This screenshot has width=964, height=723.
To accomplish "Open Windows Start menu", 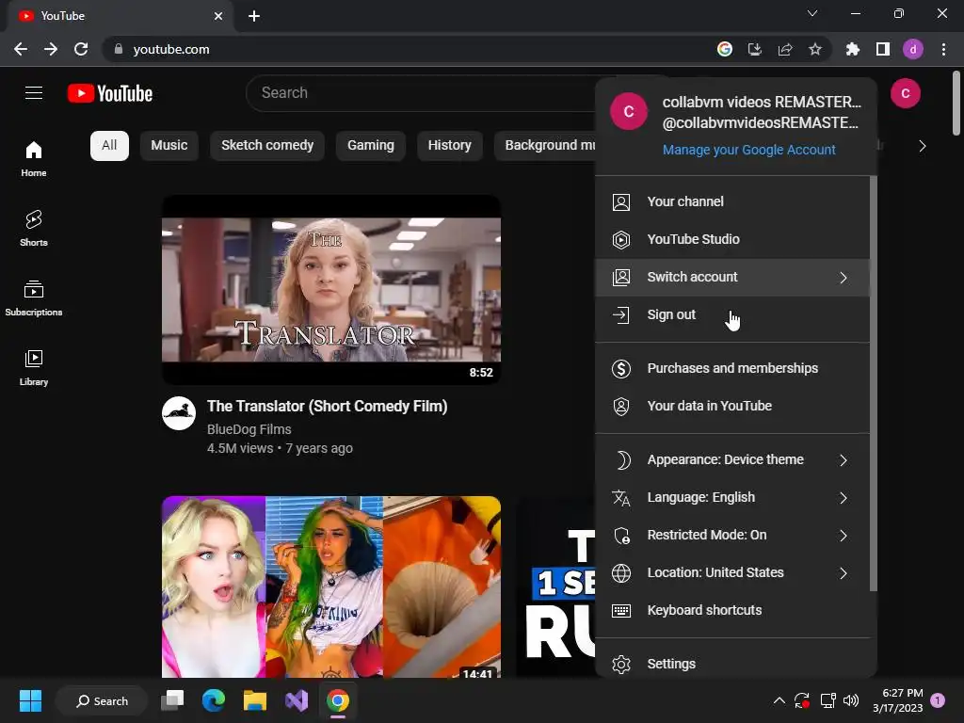I will 30,700.
